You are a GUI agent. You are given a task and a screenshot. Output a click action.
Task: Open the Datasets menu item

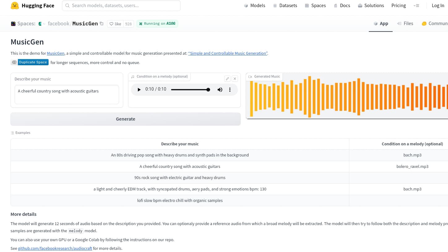pos(285,6)
